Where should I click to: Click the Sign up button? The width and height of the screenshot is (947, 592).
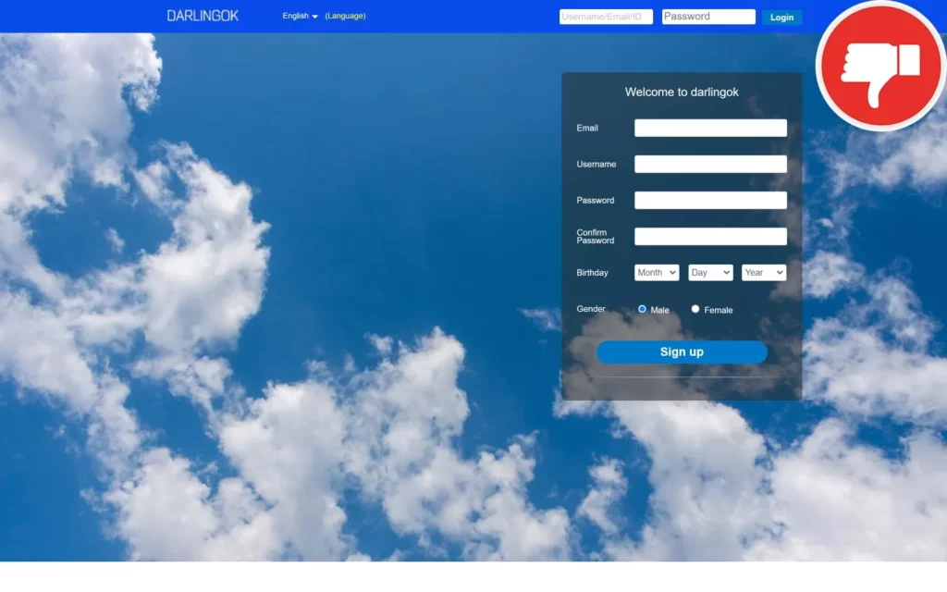(x=682, y=351)
